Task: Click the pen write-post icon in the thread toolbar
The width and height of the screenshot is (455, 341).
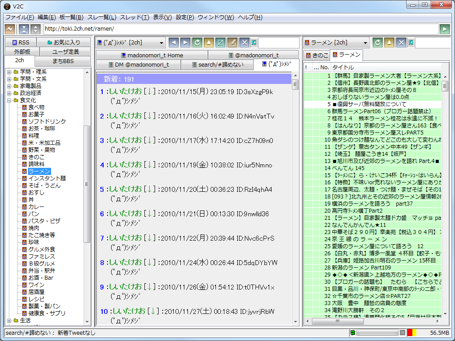Action: tap(232, 43)
